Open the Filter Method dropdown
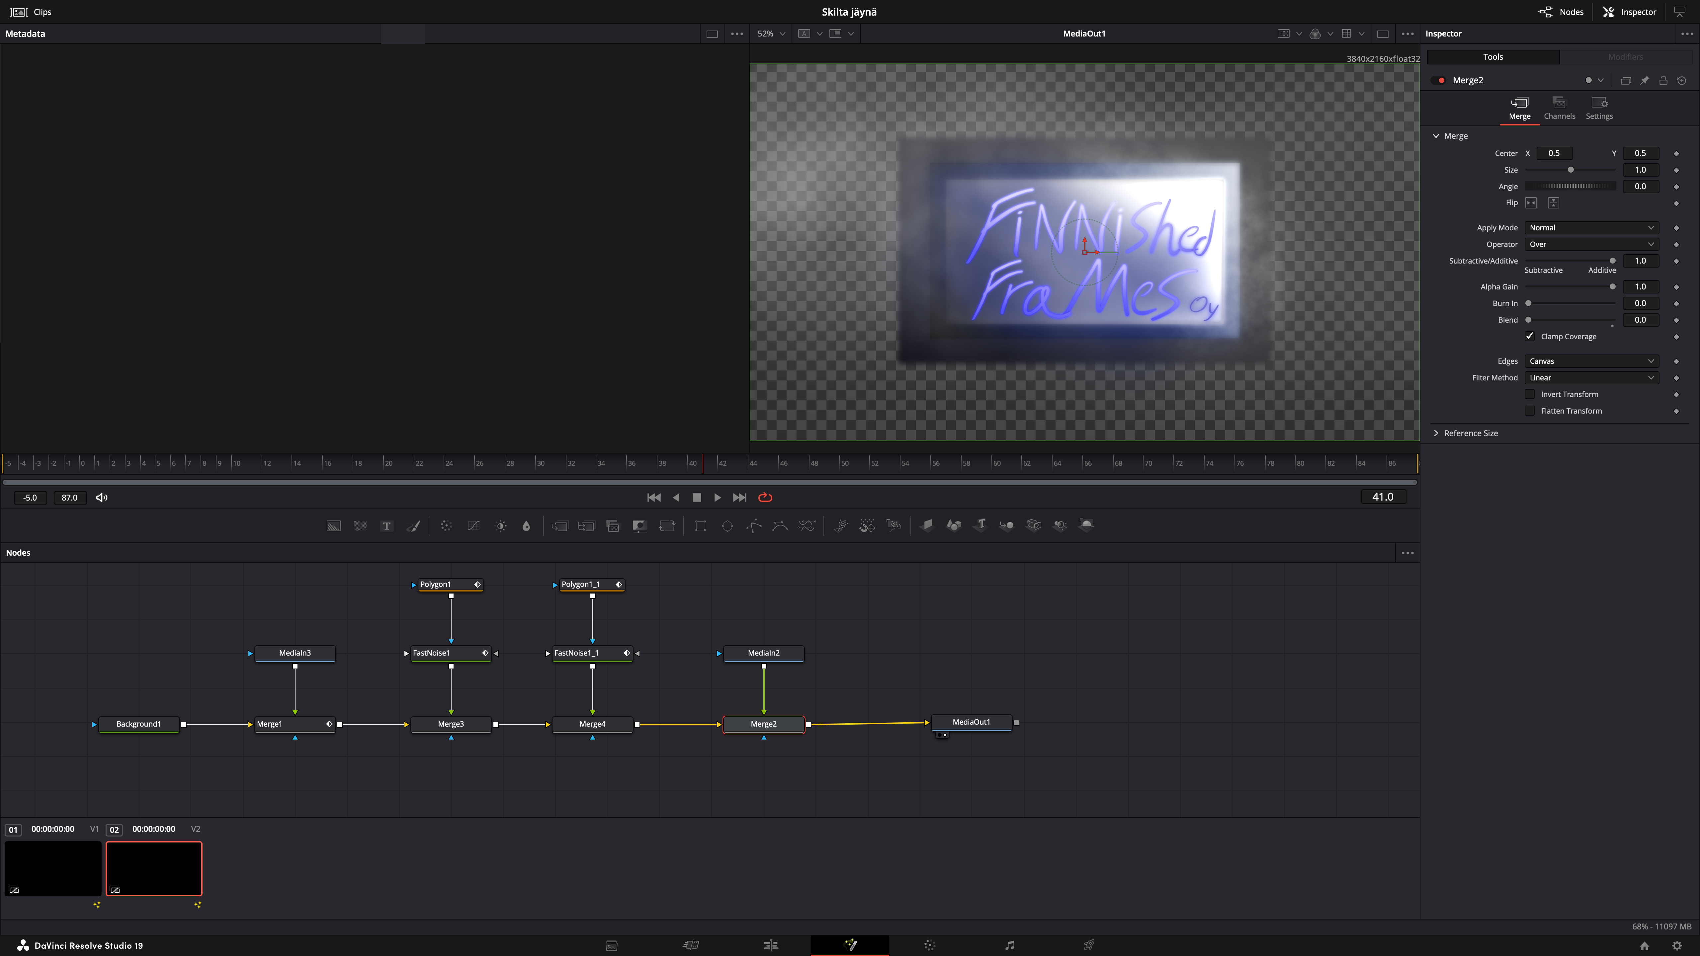1700x956 pixels. tap(1591, 377)
